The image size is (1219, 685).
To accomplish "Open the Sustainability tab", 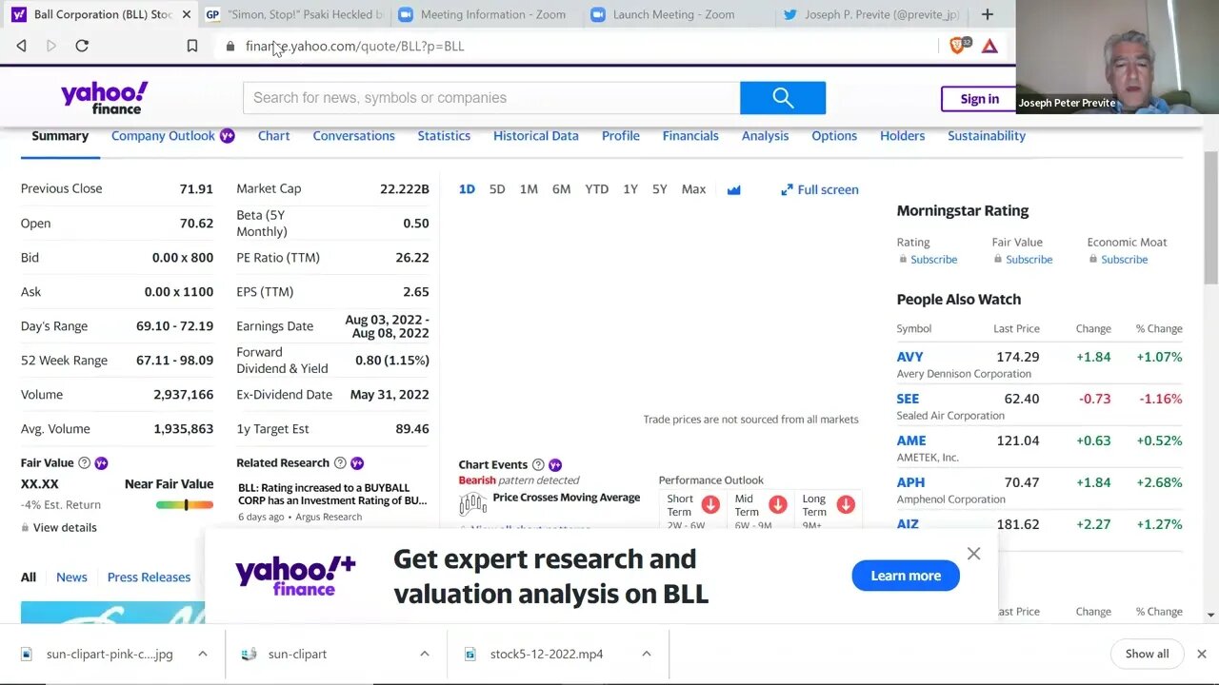I will click(x=987, y=136).
